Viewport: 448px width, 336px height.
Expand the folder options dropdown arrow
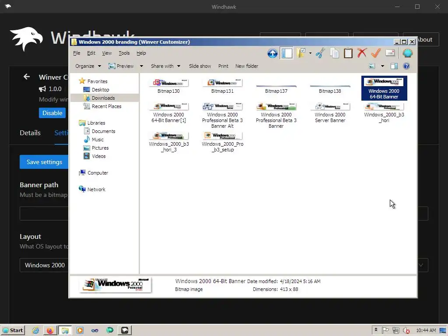pos(310,53)
